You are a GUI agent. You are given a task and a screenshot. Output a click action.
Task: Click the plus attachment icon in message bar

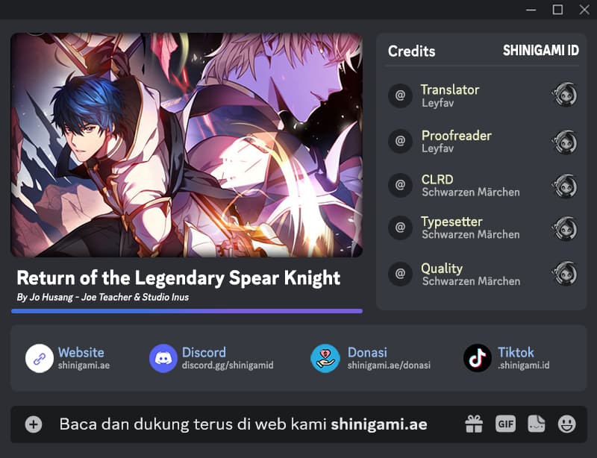pyautogui.click(x=34, y=424)
